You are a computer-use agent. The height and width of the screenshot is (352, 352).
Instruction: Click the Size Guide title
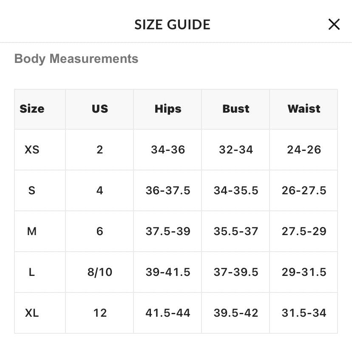point(172,25)
